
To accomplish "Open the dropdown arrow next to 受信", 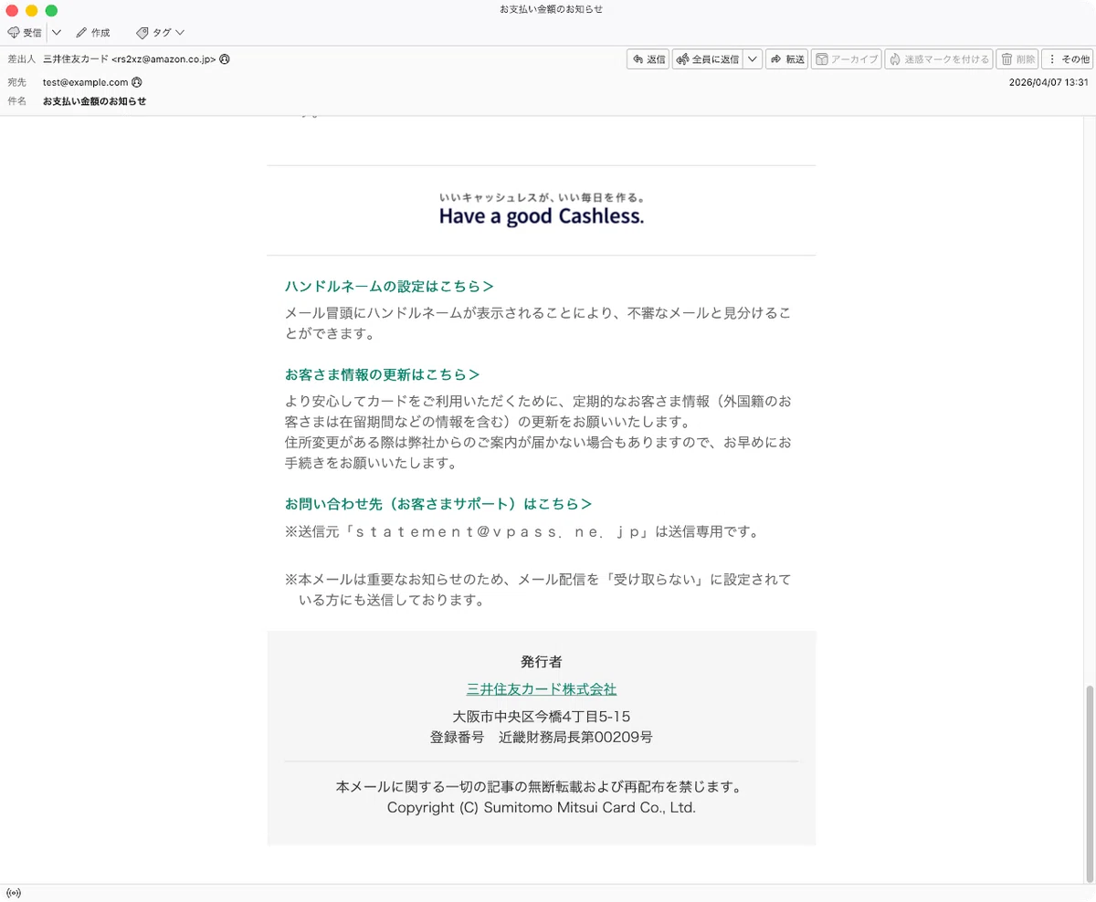I will point(56,32).
